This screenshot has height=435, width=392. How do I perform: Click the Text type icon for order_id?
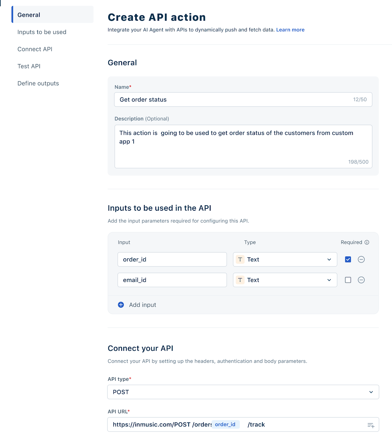coord(240,259)
